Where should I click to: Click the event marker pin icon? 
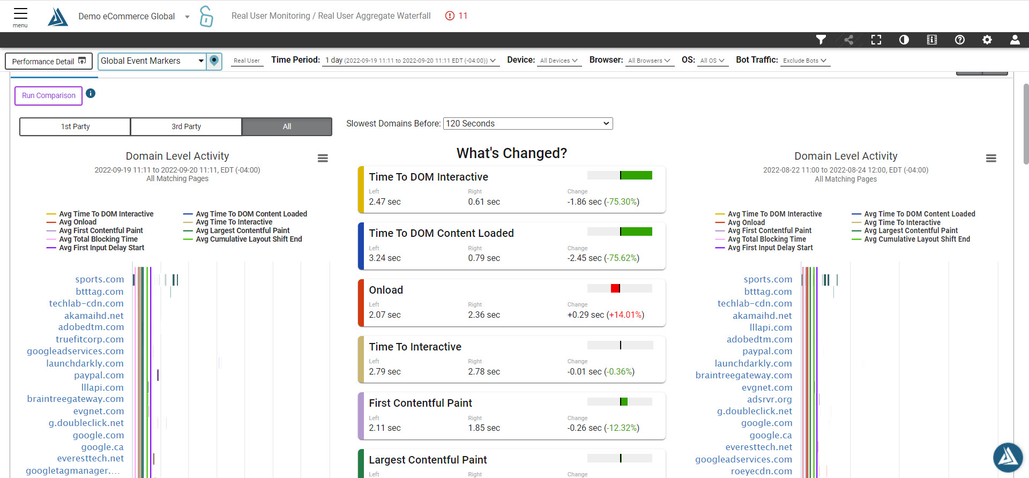pyautogui.click(x=214, y=61)
